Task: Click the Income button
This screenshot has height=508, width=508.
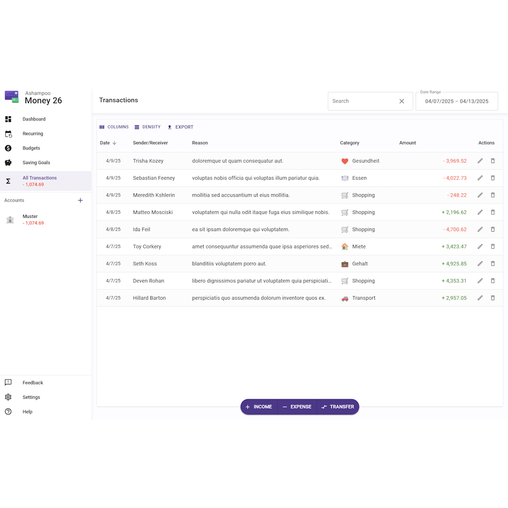Action: click(259, 407)
